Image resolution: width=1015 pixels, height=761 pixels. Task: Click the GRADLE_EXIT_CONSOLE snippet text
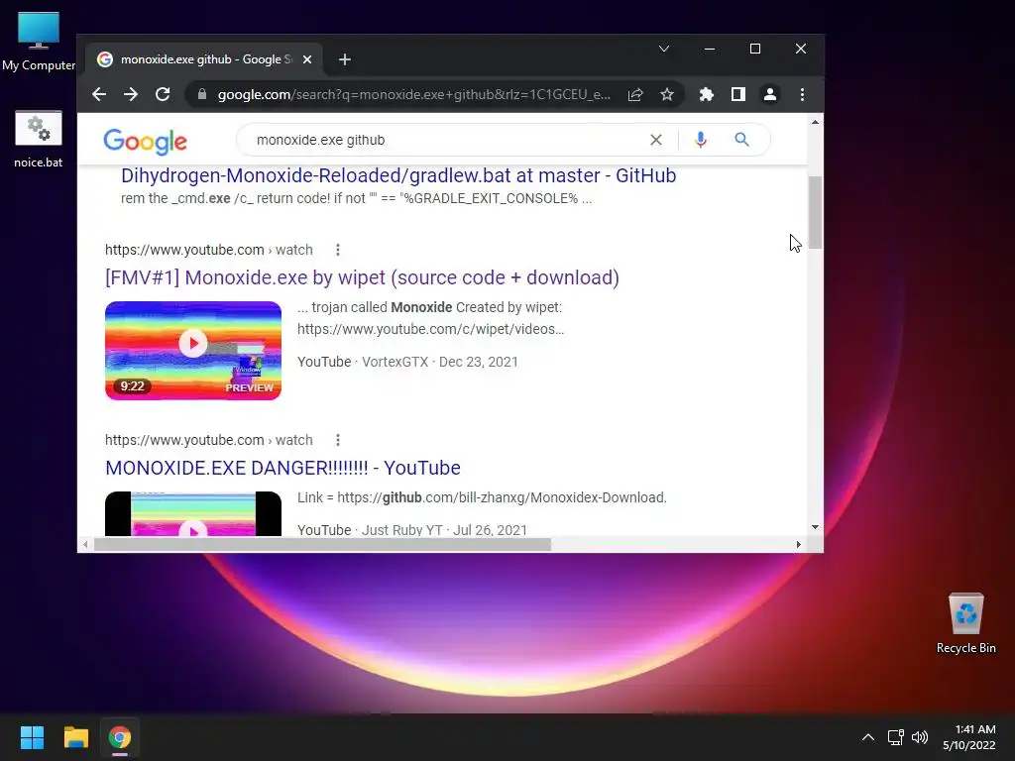point(356,198)
